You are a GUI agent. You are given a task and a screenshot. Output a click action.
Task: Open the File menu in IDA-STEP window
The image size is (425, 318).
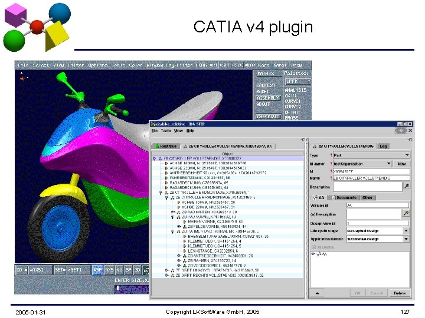155,131
